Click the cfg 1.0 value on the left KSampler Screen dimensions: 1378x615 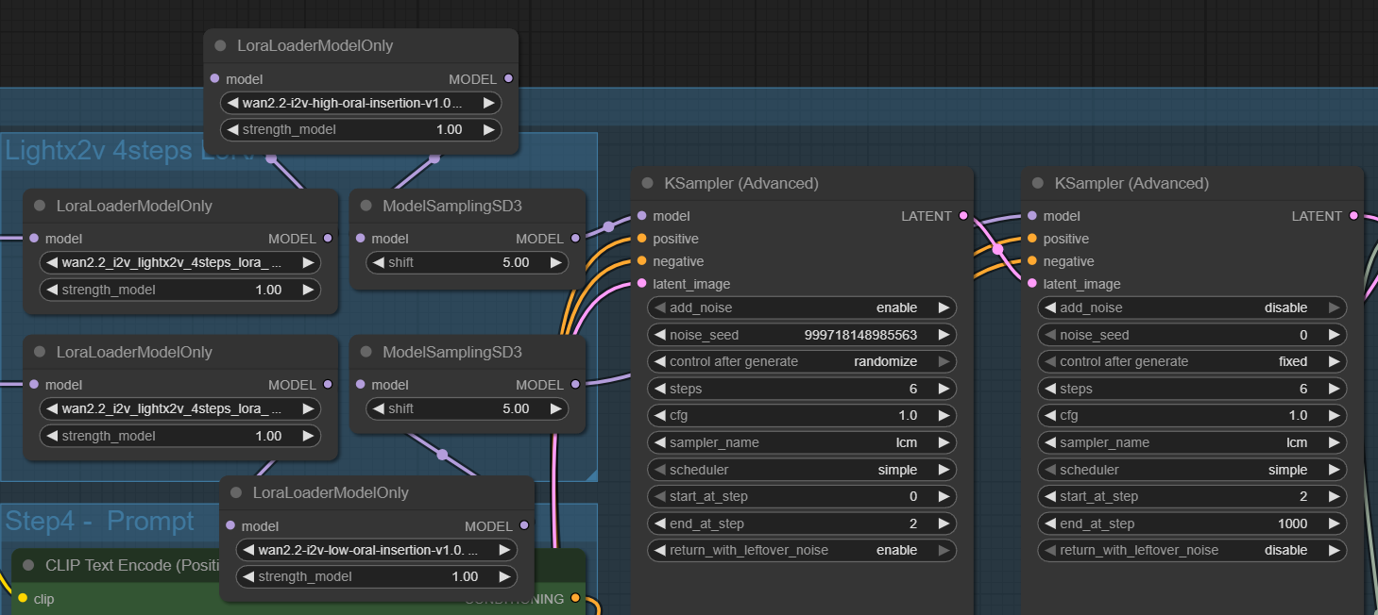coord(908,415)
